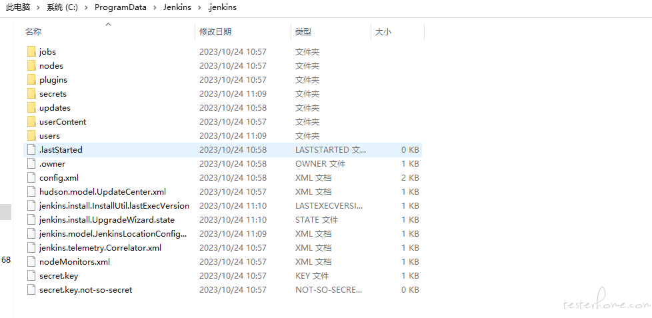Select the updates folder name
The image size is (652, 318).
tap(55, 107)
